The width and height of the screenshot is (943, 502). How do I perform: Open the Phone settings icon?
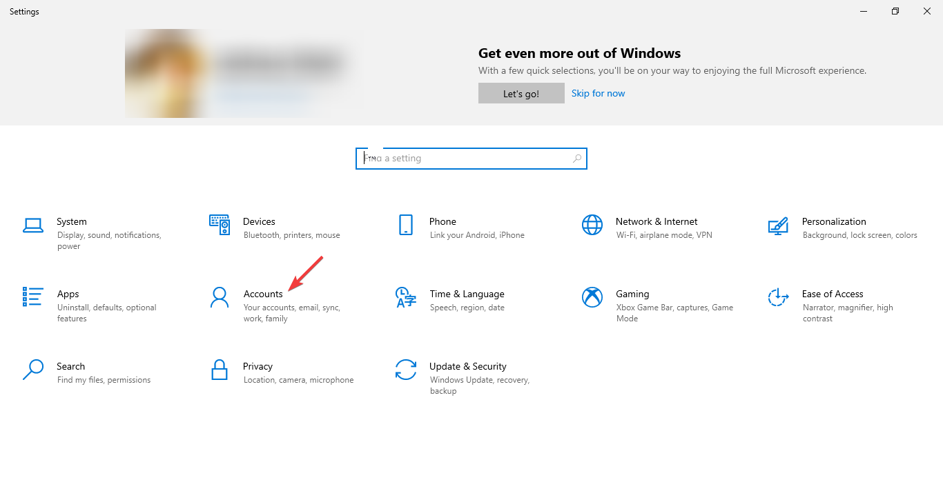tap(406, 225)
